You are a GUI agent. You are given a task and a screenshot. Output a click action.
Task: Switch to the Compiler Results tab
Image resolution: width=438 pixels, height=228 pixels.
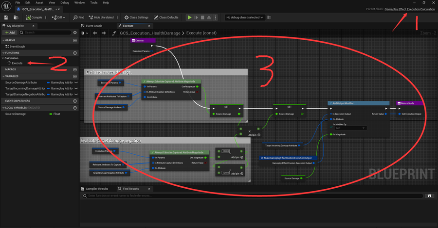tap(94, 189)
